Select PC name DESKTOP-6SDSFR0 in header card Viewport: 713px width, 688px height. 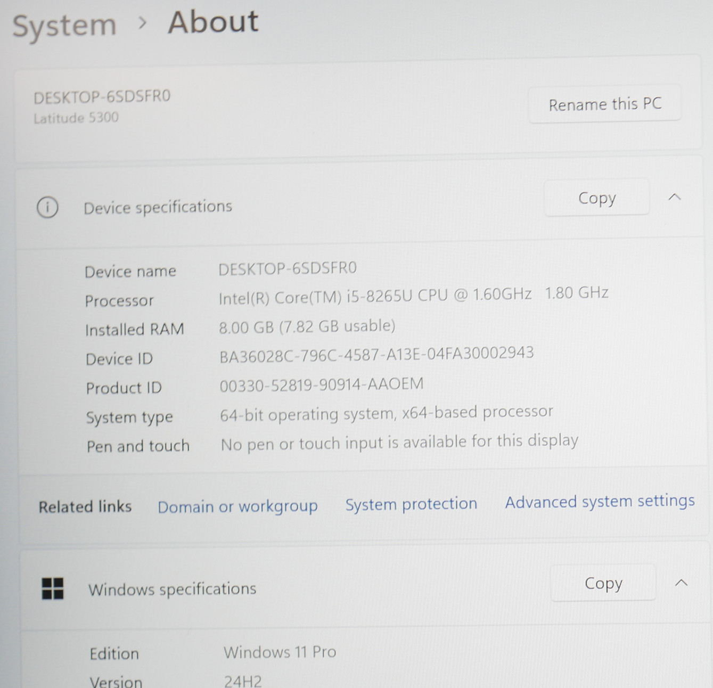(102, 97)
